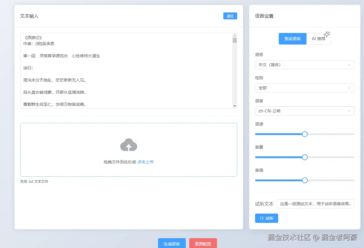Image resolution: width=364 pixels, height=248 pixels.
Task: Open the 语言 dropdown showing 中文（简体）
Action: tap(305, 65)
